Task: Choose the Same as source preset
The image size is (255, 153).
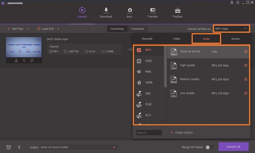Action: pyautogui.click(x=208, y=51)
